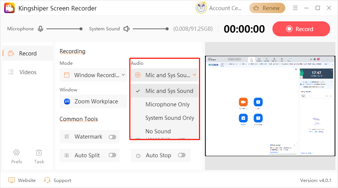
Task: Toggle the Auto Stop switch
Action: pos(182,155)
